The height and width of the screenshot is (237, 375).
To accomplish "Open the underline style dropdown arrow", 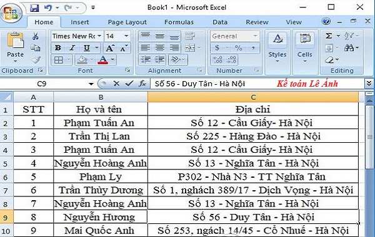I will click(x=97, y=47).
